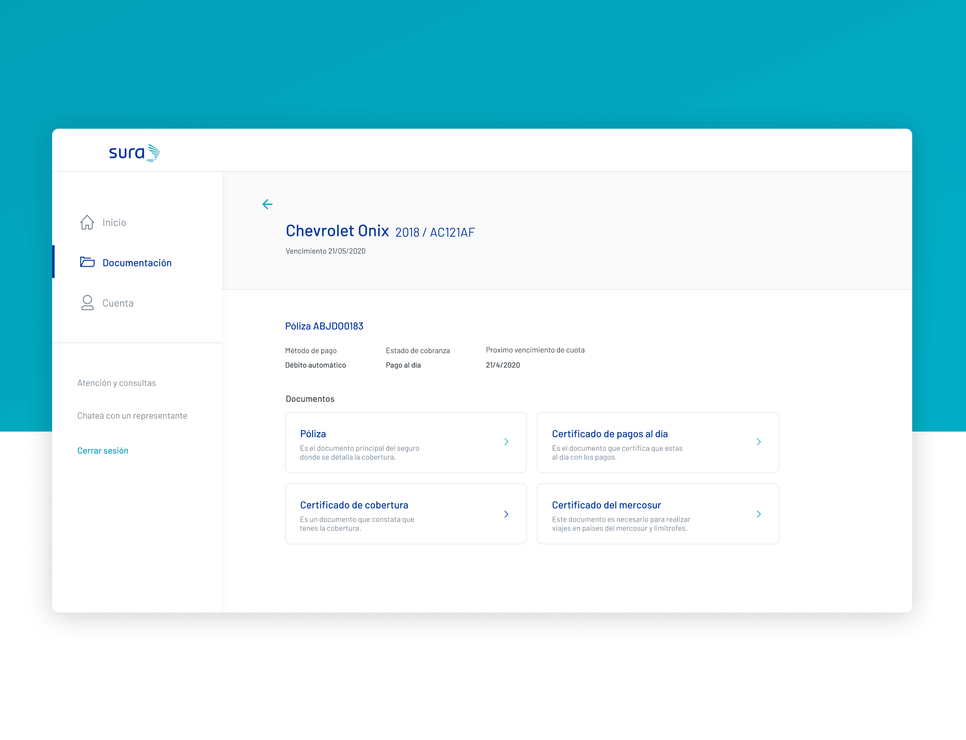The image size is (966, 740).
Task: Click Proximo vencimiento de cuota label
Action: tap(535, 350)
